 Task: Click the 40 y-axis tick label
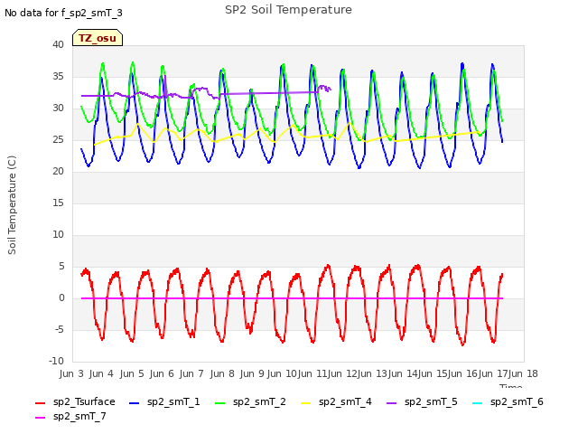coord(58,44)
